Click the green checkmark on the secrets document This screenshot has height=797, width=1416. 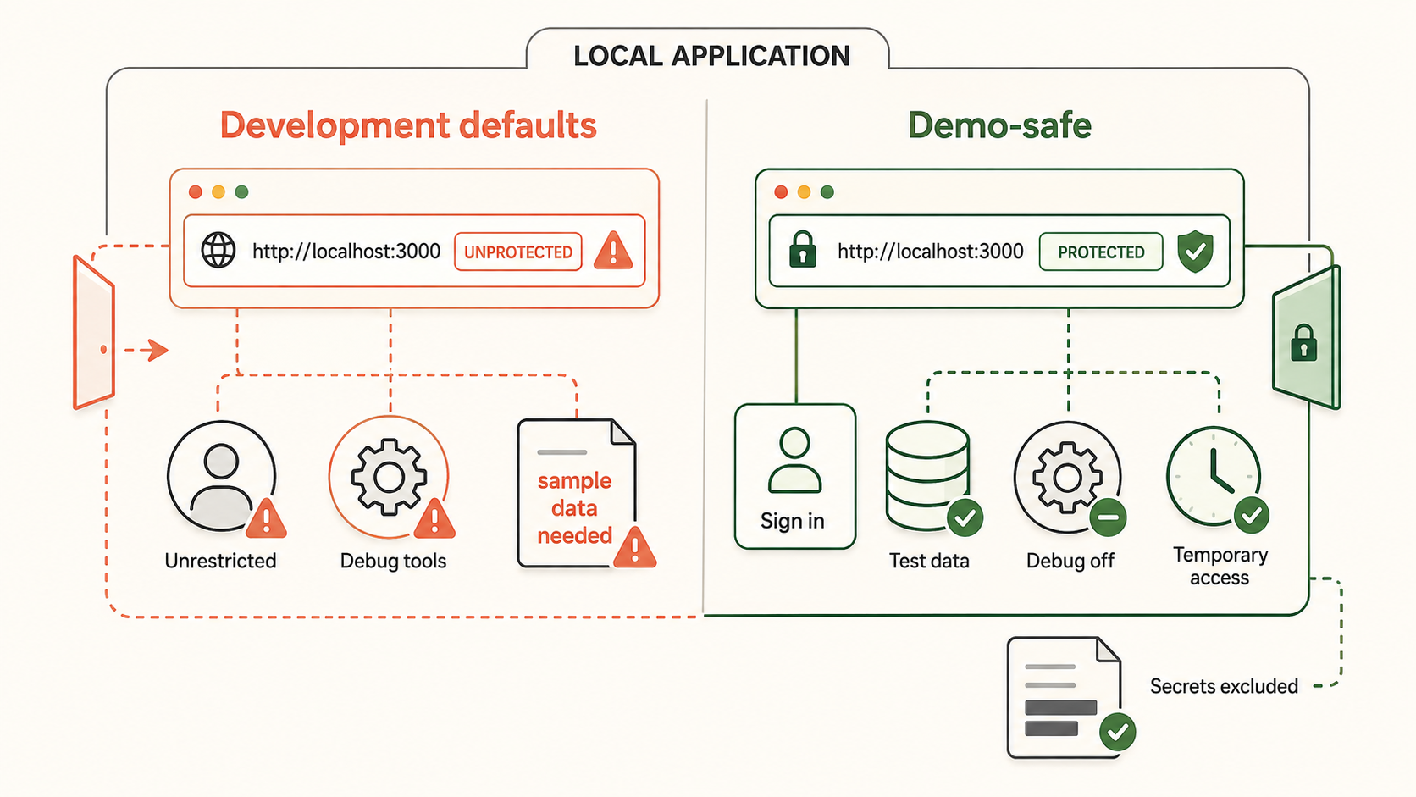tap(1117, 732)
